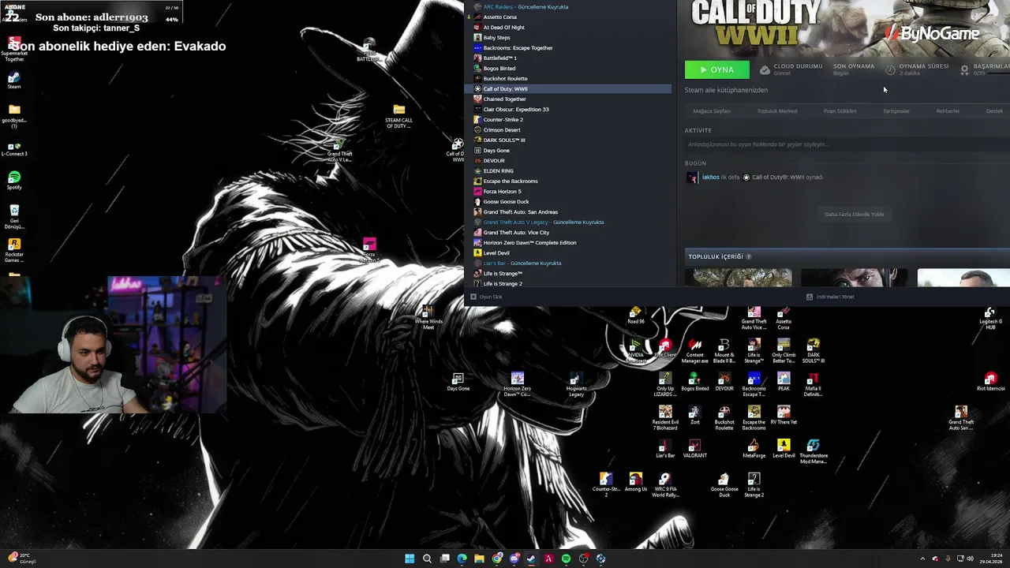Open the Road 96 desktop shortcut
This screenshot has height=568, width=1010.
[635, 316]
